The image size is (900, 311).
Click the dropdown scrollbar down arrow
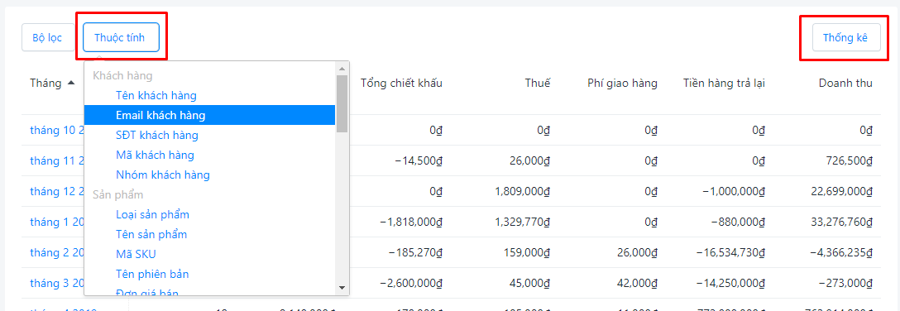342,288
